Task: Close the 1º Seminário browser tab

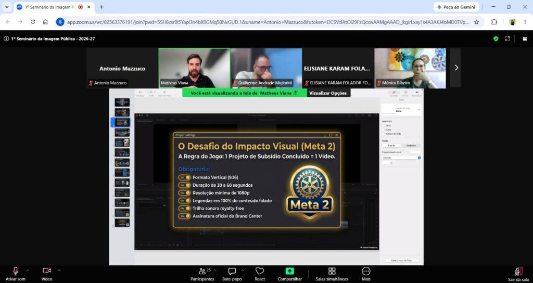Action: (89, 7)
